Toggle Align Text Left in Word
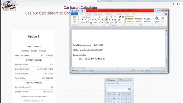Image resolution: width=183 pixels, height=103 pixels. coord(107,20)
